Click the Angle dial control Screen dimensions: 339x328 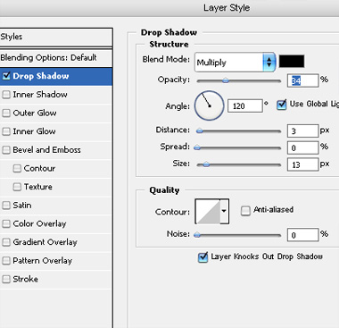coord(210,105)
